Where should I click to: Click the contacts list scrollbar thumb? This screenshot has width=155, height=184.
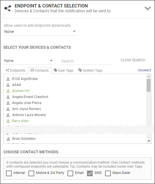pos(148,85)
